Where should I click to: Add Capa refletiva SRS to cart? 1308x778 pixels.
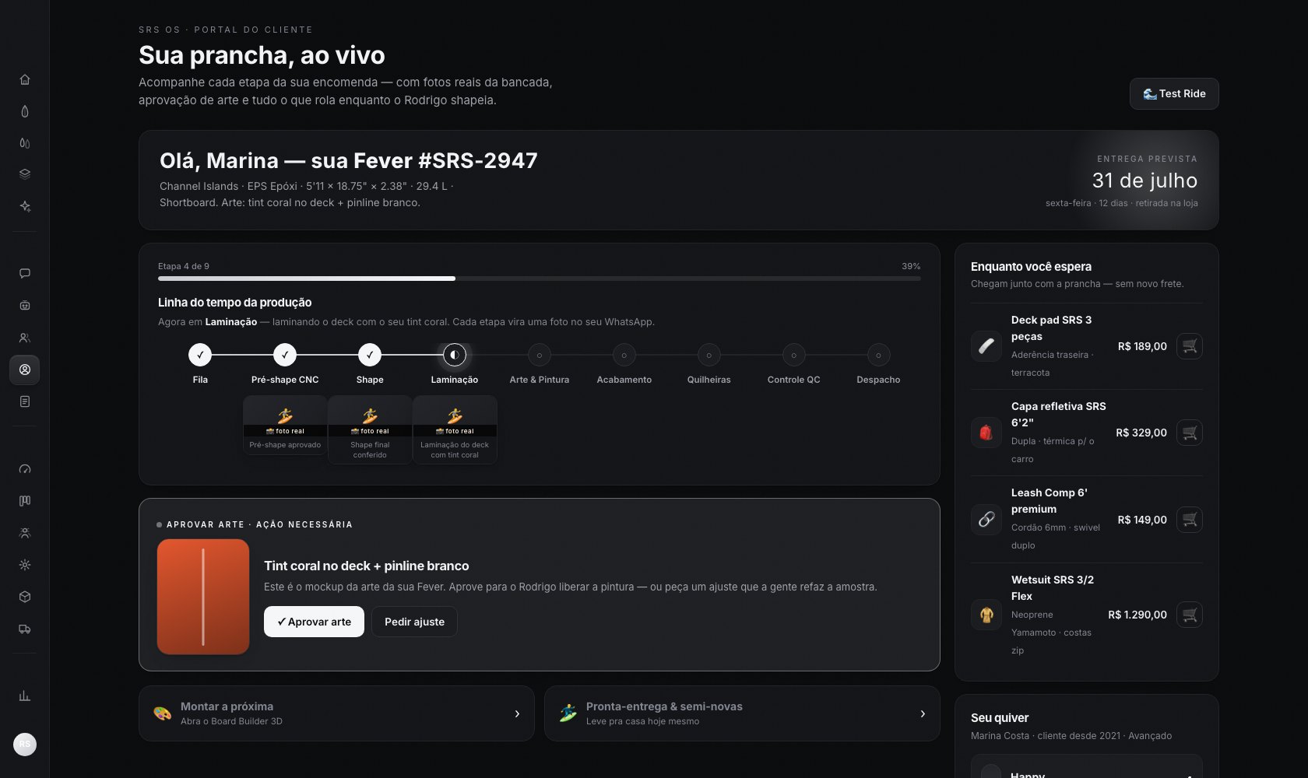coord(1190,433)
